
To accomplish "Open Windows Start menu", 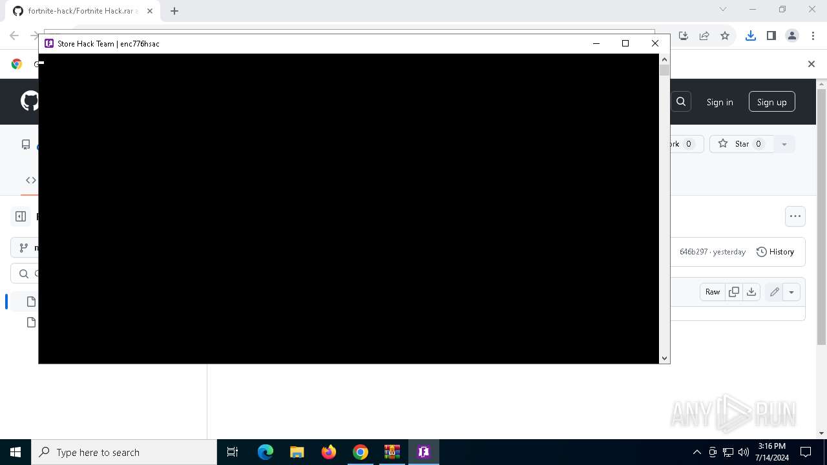I will tap(16, 452).
